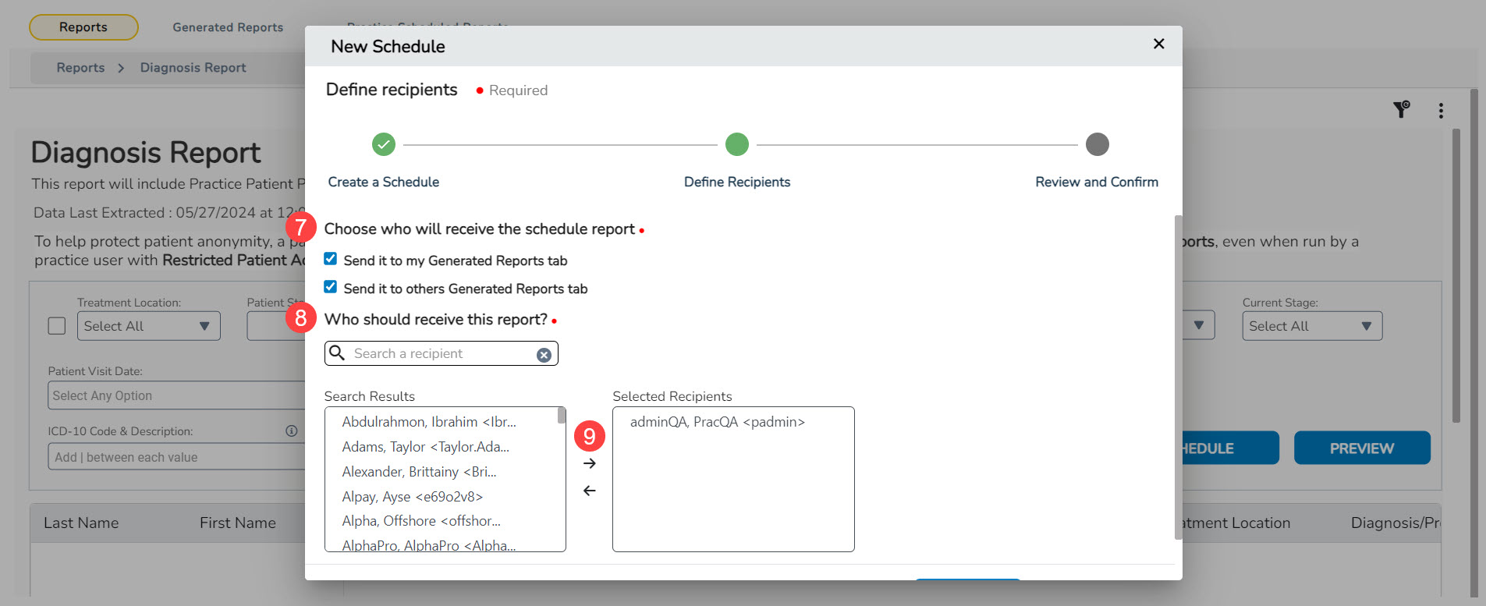Click the search magnifier icon

point(337,353)
